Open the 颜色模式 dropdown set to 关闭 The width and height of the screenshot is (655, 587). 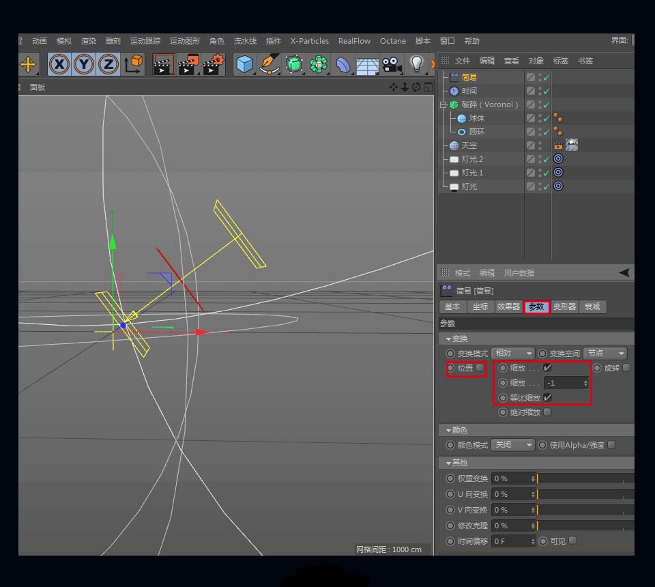[x=513, y=444]
